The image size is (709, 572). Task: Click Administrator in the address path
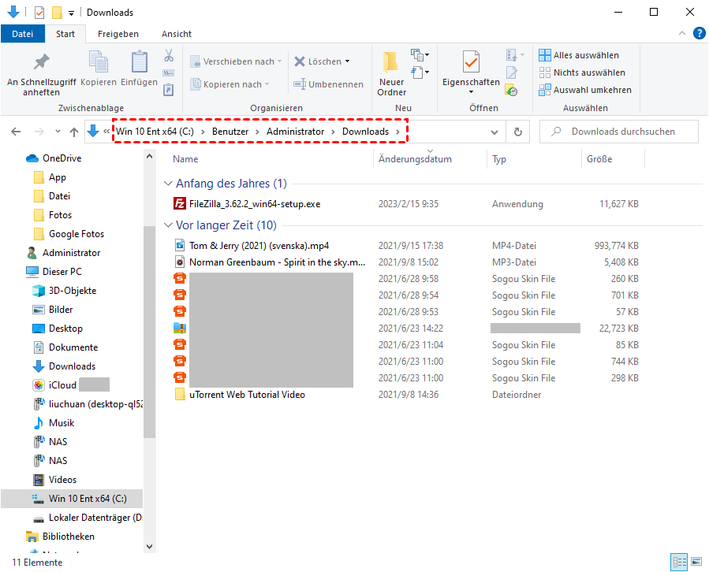click(295, 132)
